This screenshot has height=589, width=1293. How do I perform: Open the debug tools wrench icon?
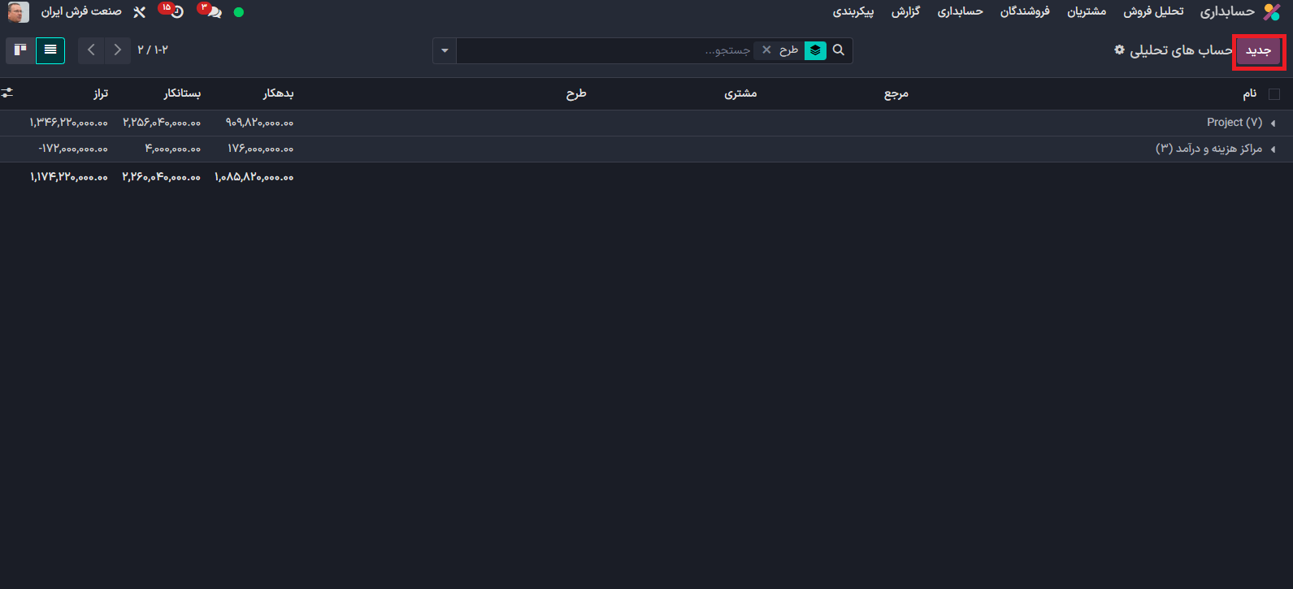pyautogui.click(x=139, y=12)
